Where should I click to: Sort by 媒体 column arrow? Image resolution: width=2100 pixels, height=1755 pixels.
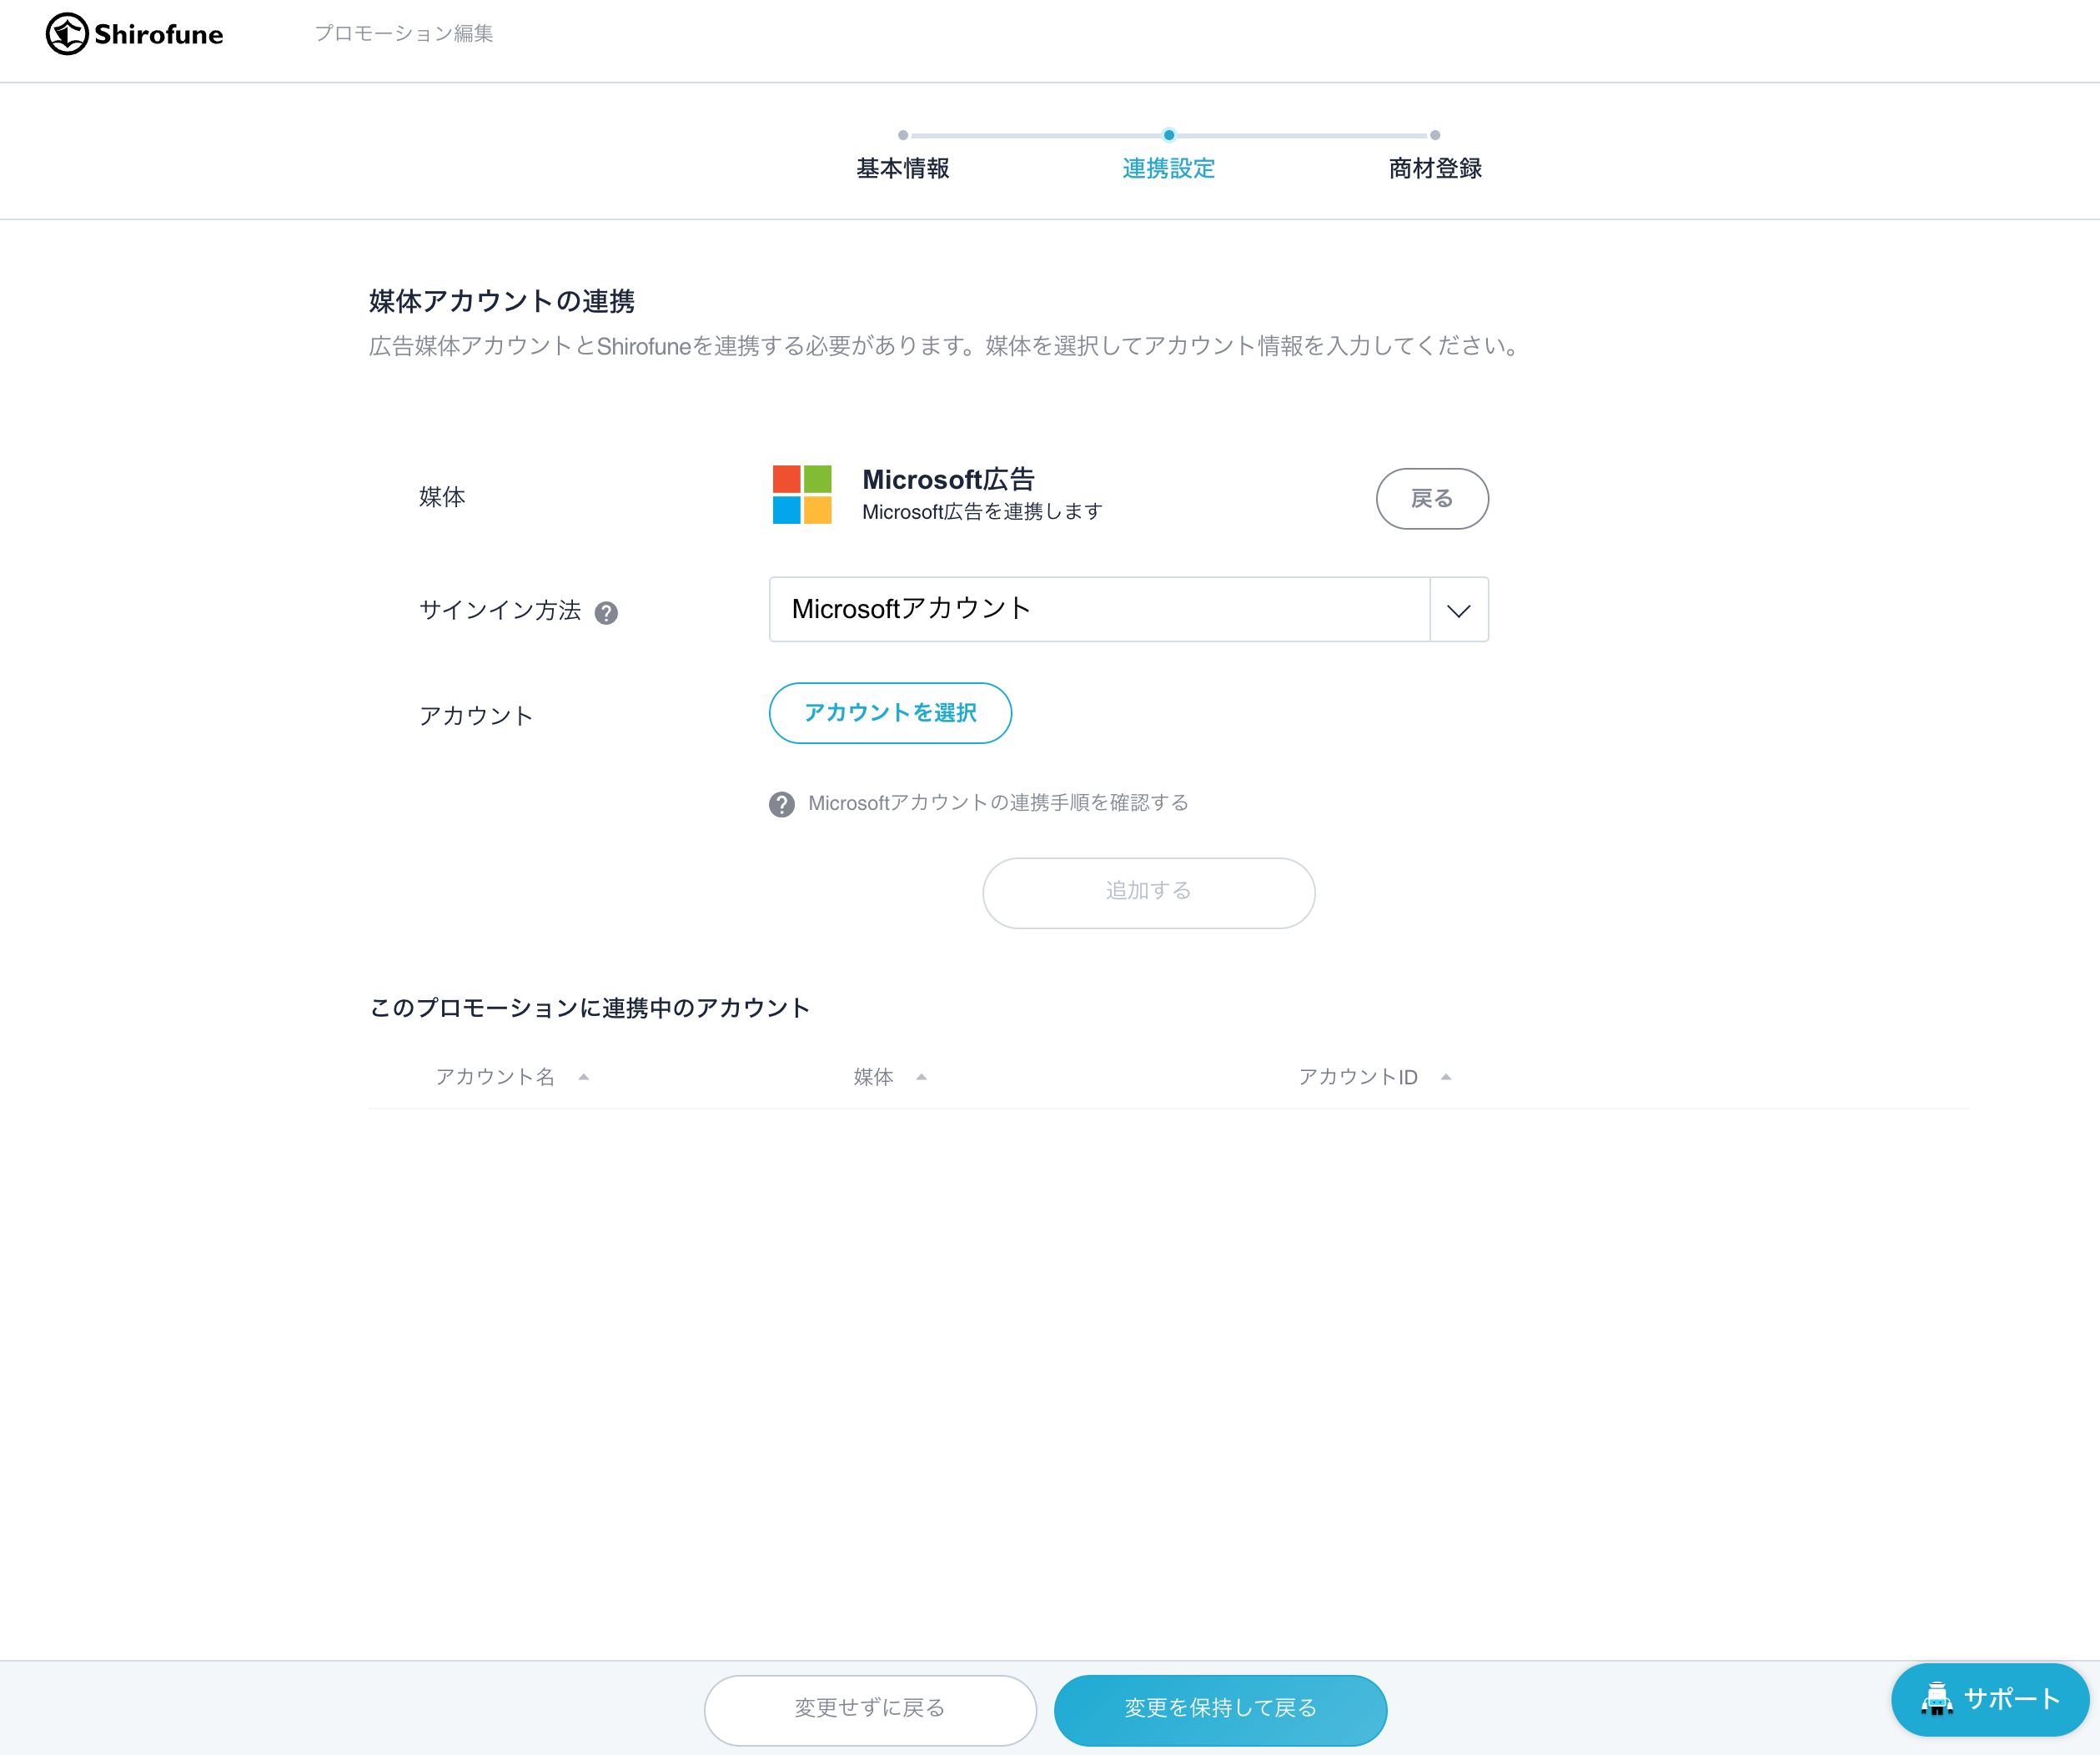point(922,1077)
